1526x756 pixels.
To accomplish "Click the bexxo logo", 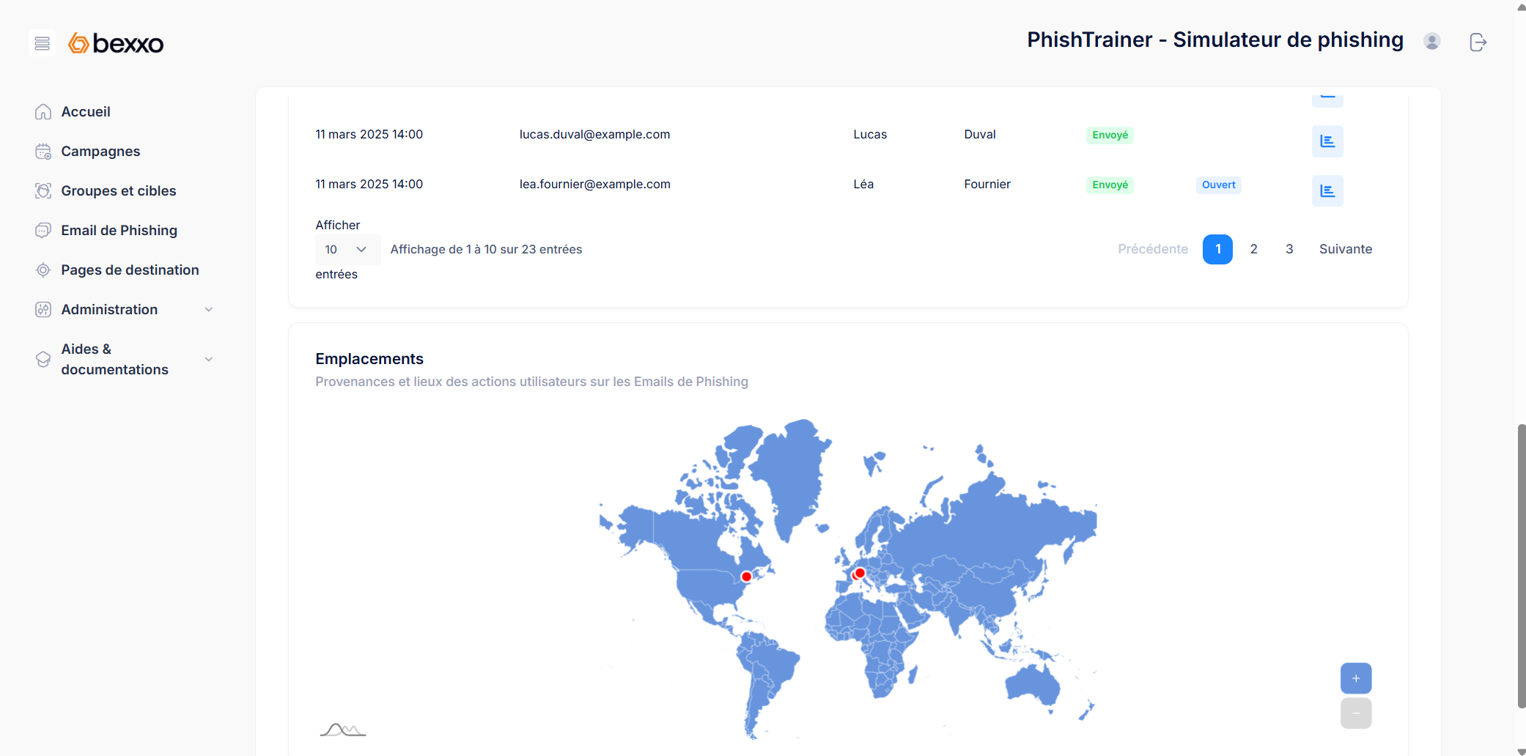I will (116, 43).
